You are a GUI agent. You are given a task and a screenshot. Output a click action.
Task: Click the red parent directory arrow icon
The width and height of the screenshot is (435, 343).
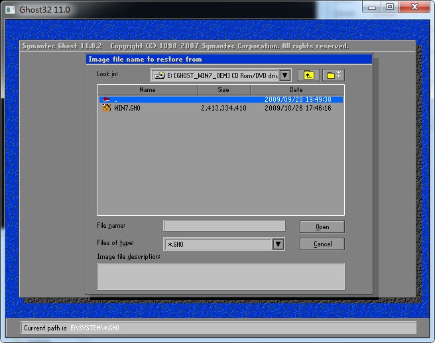coord(106,99)
